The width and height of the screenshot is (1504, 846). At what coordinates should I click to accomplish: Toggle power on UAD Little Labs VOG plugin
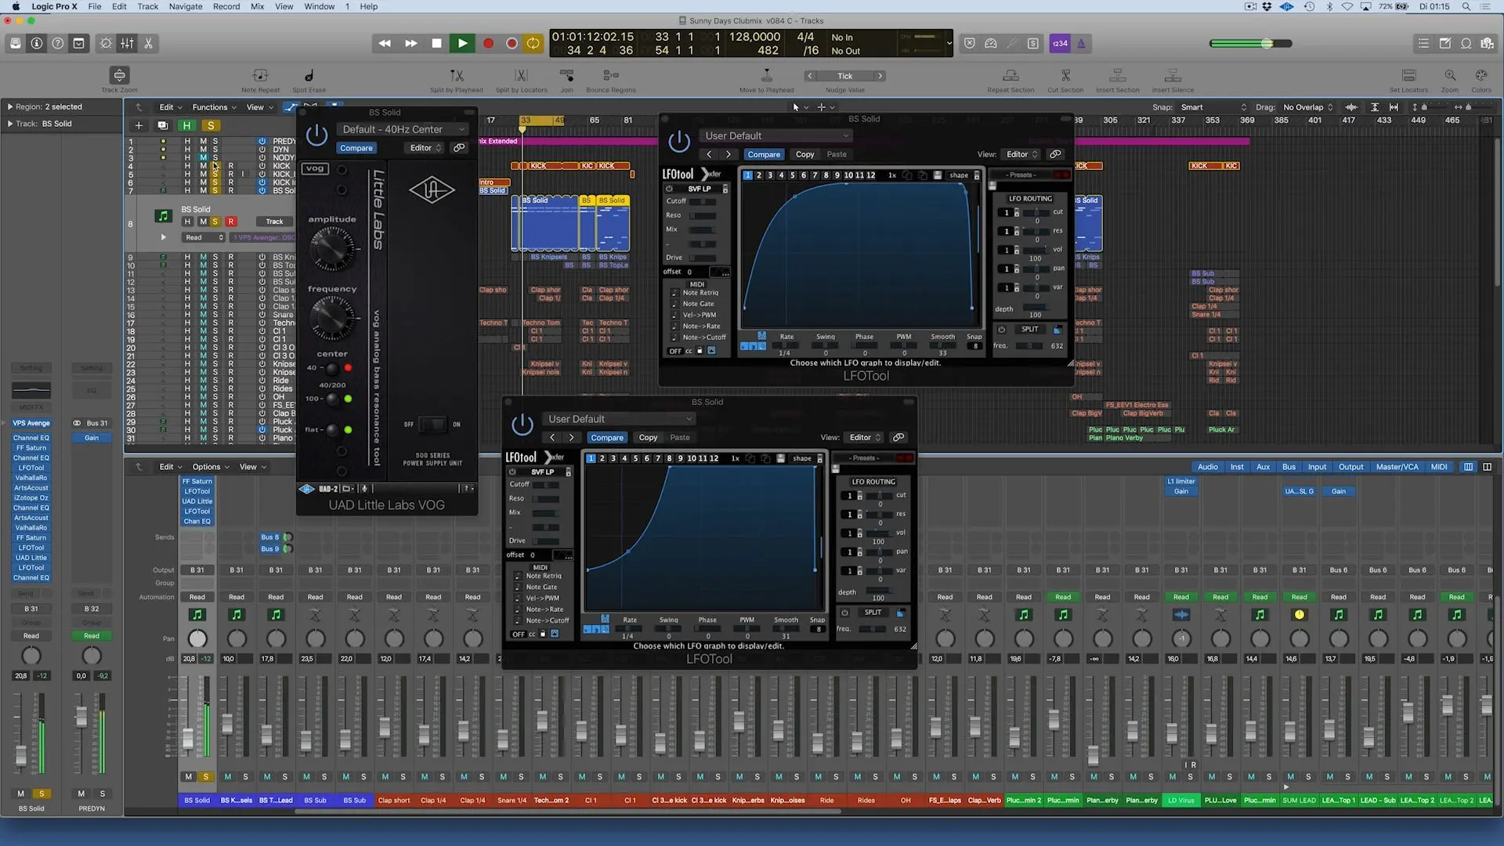pos(316,136)
